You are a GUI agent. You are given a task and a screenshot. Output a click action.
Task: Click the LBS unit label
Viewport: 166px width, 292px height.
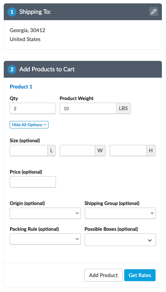(123, 108)
